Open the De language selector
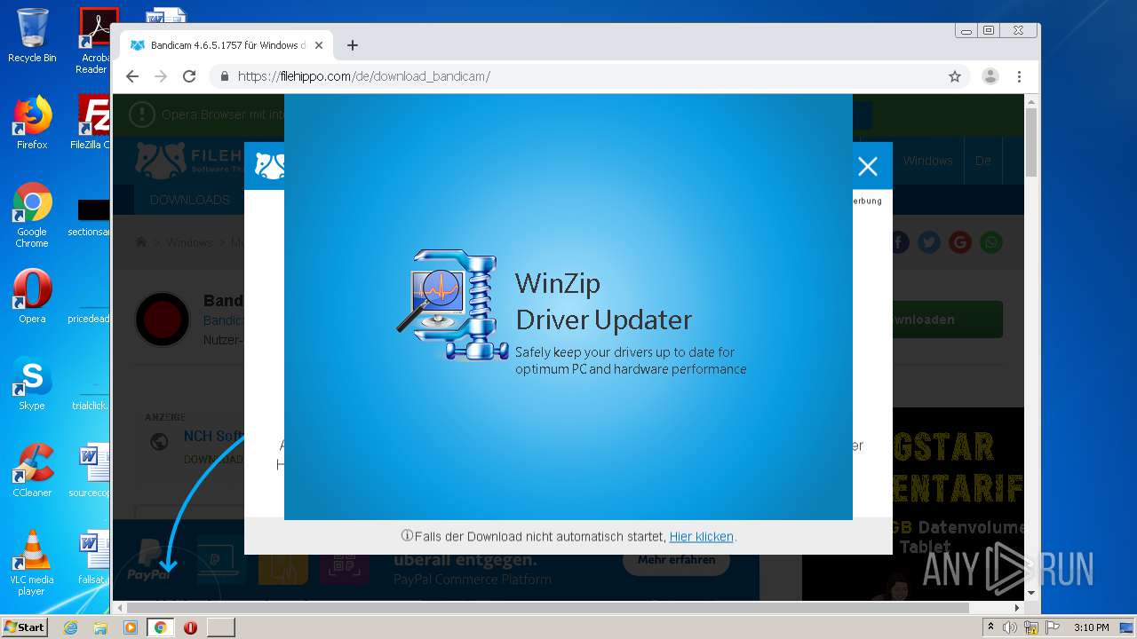 (982, 161)
